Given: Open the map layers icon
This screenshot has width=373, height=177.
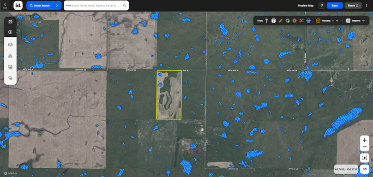Looking at the screenshot, I should click(10, 45).
